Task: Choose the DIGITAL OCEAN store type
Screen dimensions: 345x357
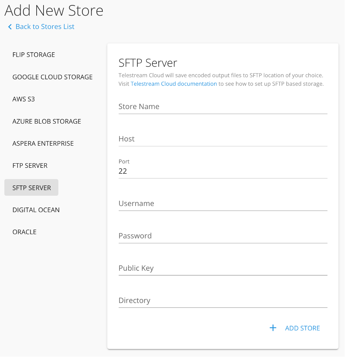Action: (36, 210)
